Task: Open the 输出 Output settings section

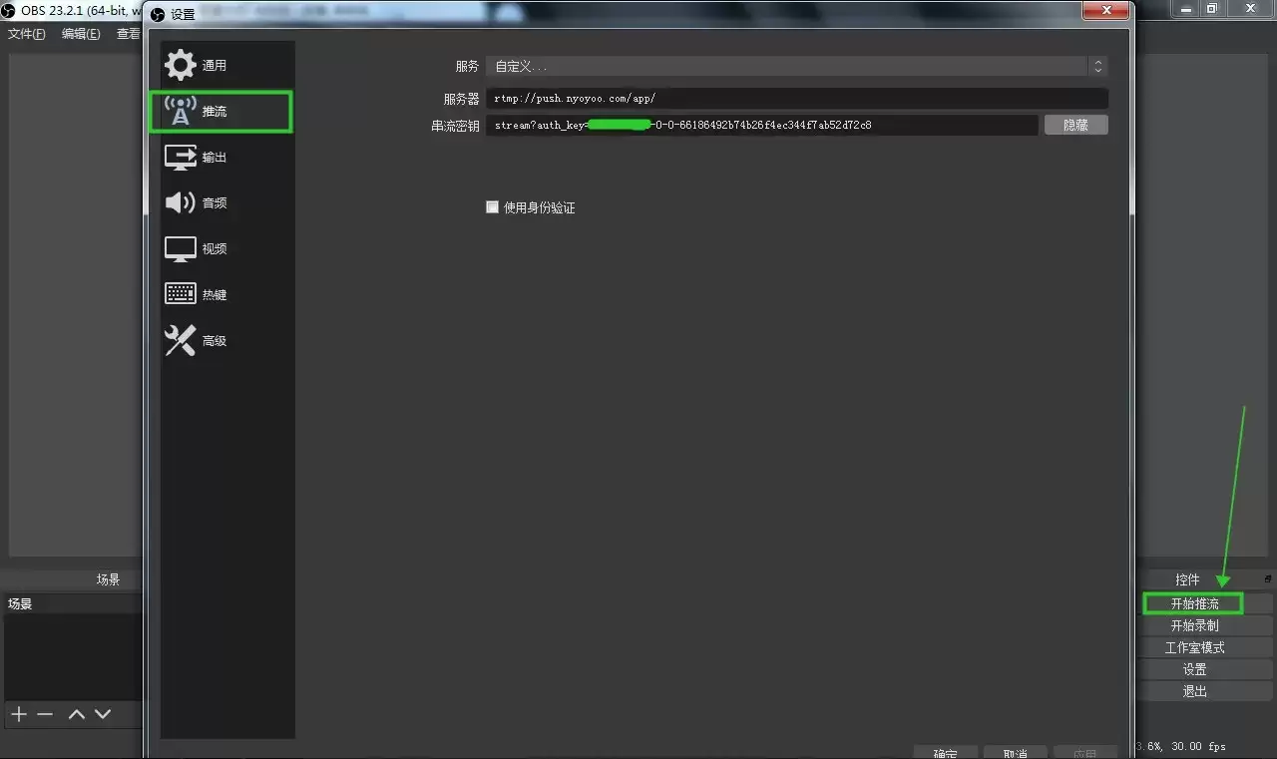Action: [x=226, y=158]
